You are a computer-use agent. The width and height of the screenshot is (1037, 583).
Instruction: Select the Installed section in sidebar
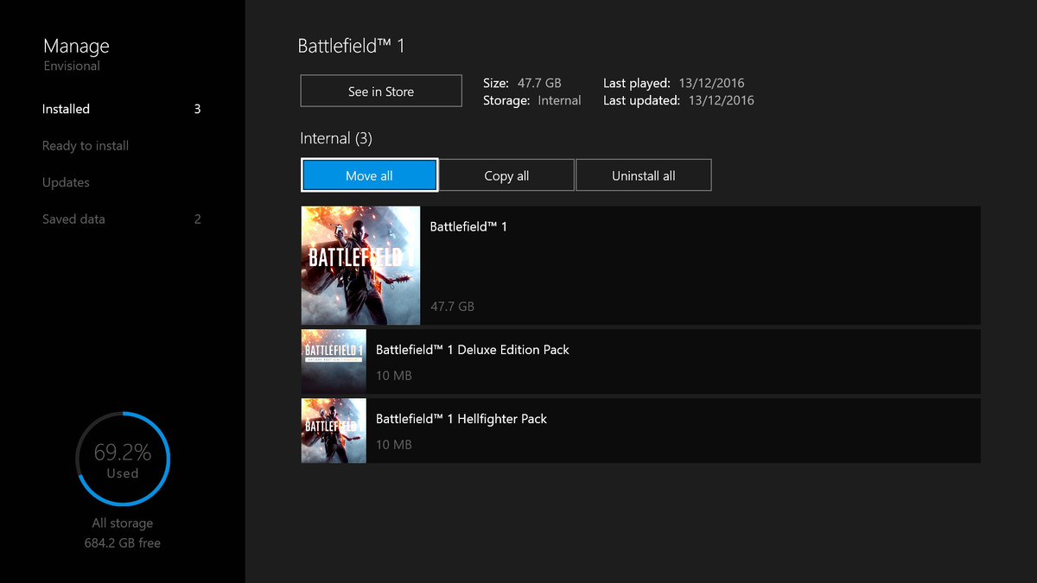coord(67,110)
